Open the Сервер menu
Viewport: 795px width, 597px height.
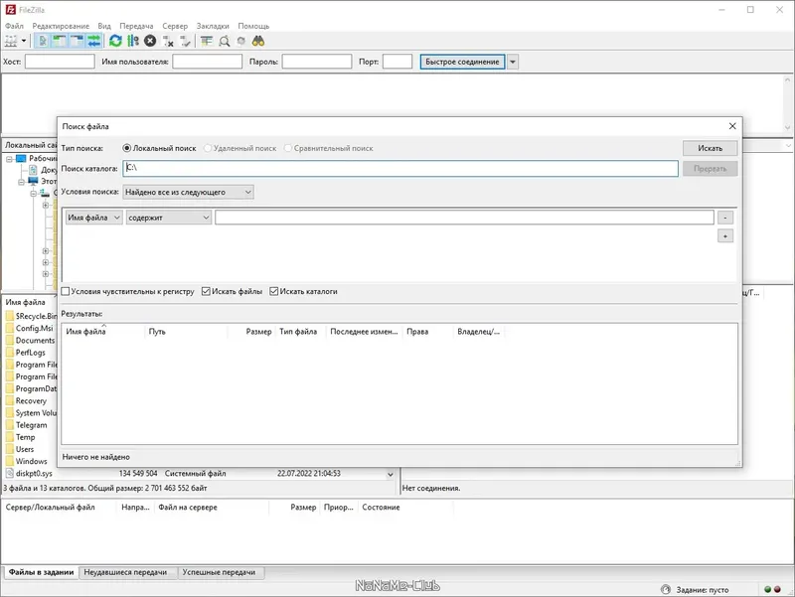click(175, 26)
